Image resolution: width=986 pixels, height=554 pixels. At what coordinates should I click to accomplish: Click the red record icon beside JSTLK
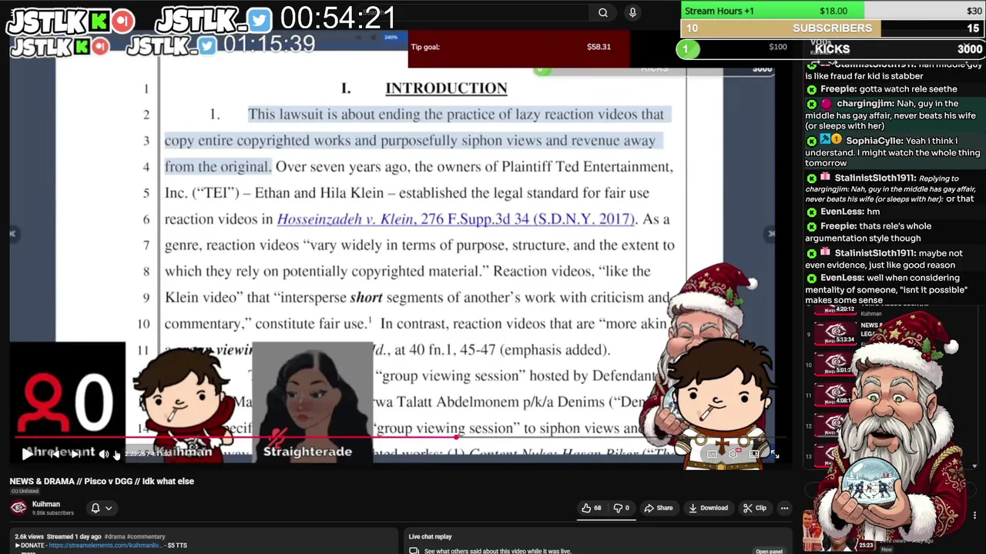122,22
